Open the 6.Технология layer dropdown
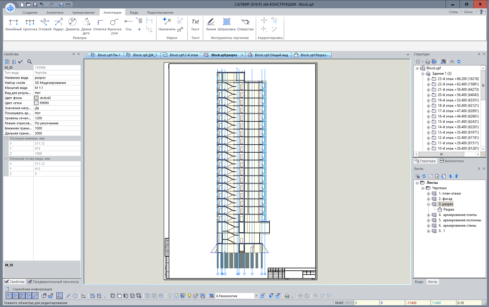Image resolution: width=489 pixels, height=307 pixels. tap(256, 296)
